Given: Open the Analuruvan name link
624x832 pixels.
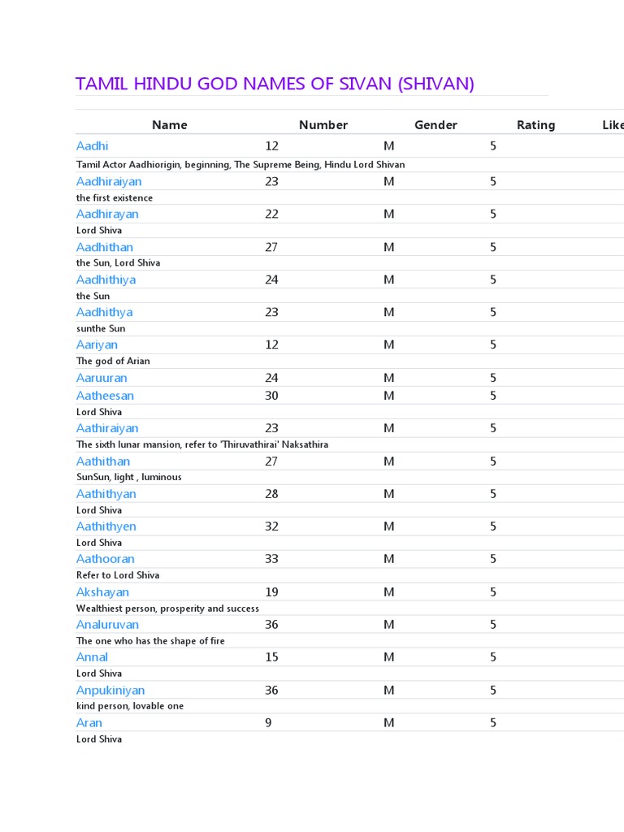Looking at the screenshot, I should (107, 625).
